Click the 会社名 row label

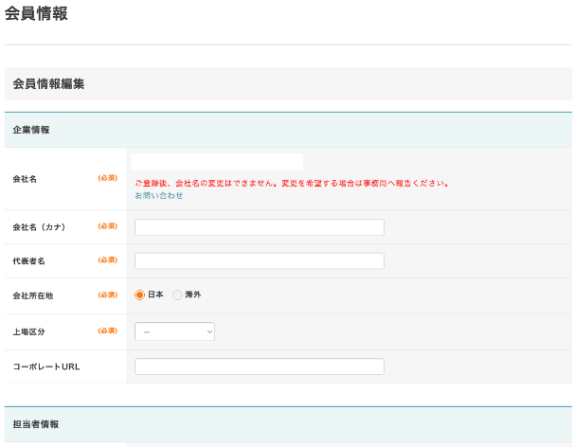(25, 178)
